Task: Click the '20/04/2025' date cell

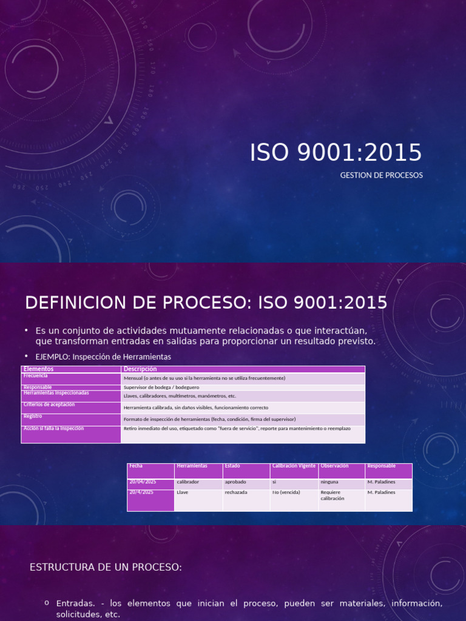Action: (x=150, y=485)
